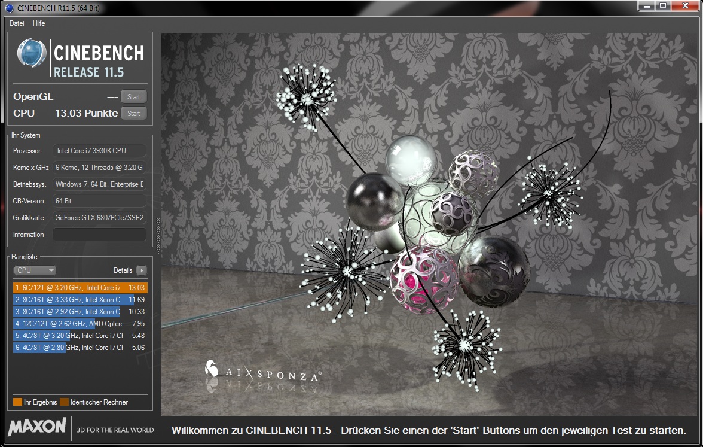Select ranking row 2 8C/16T @ 3.33 GHz

pos(80,299)
